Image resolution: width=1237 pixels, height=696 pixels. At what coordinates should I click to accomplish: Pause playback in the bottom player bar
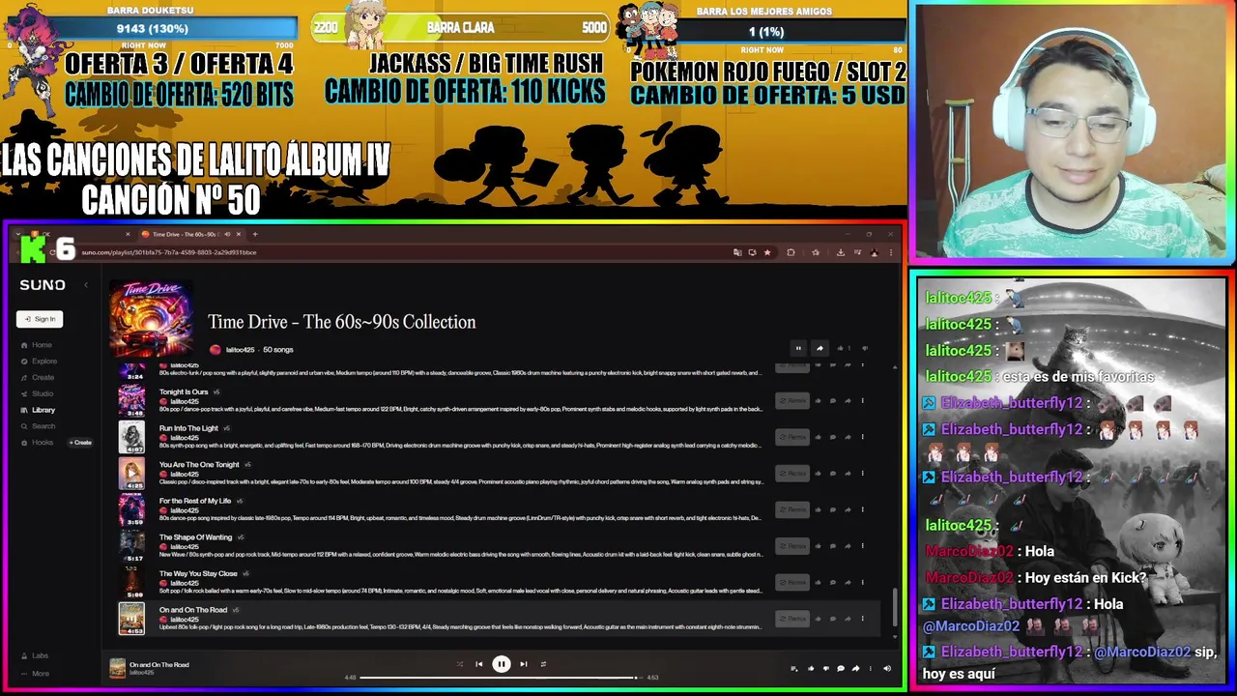point(502,664)
